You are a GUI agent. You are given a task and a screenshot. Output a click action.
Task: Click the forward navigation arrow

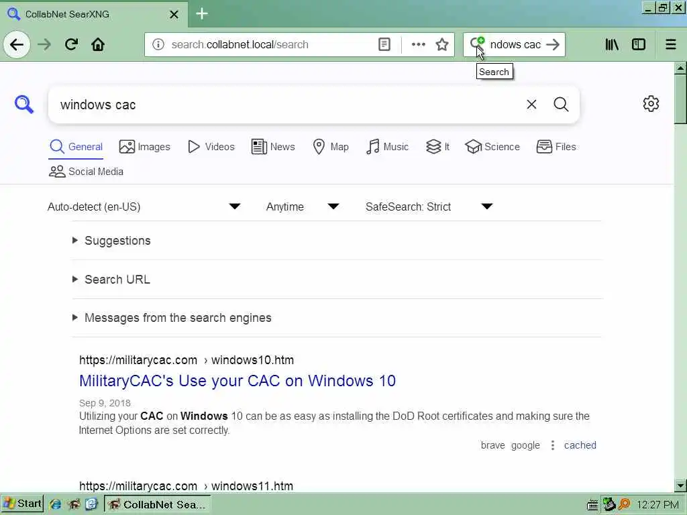pyautogui.click(x=44, y=45)
